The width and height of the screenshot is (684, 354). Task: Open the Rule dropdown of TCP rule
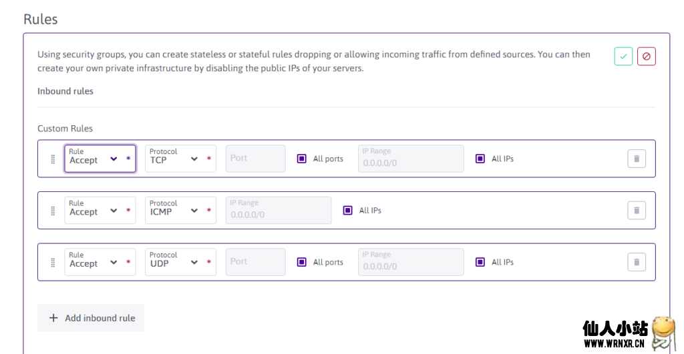pos(100,159)
